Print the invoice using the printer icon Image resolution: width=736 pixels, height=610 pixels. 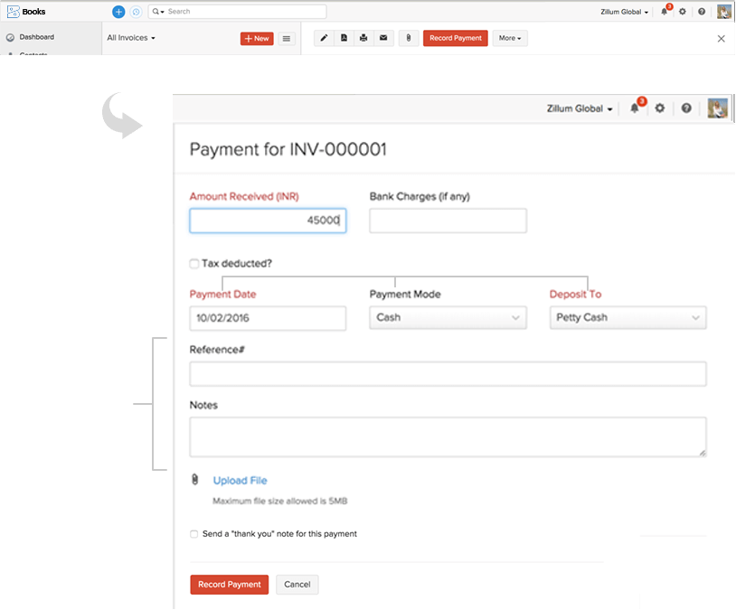(x=363, y=38)
